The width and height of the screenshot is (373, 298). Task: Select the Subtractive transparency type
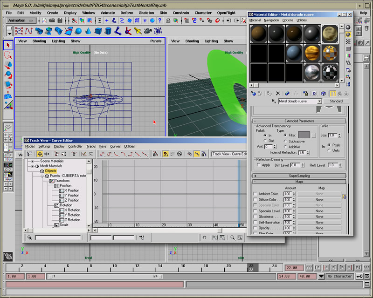click(x=285, y=141)
